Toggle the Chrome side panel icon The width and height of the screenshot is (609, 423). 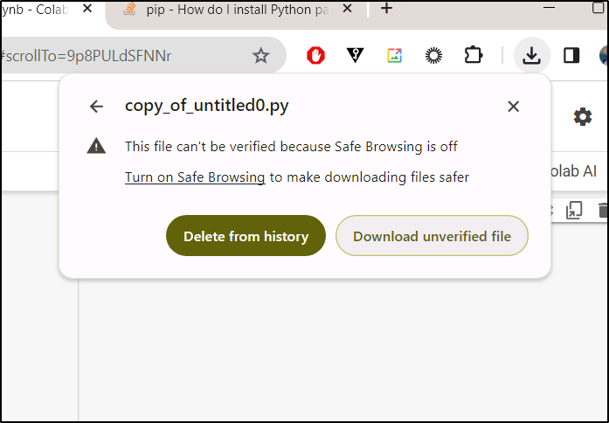click(x=571, y=56)
